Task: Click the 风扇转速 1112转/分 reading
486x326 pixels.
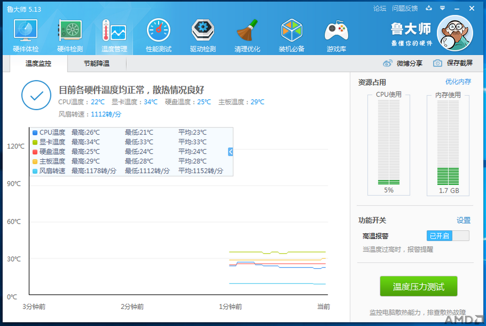Action: coord(90,114)
